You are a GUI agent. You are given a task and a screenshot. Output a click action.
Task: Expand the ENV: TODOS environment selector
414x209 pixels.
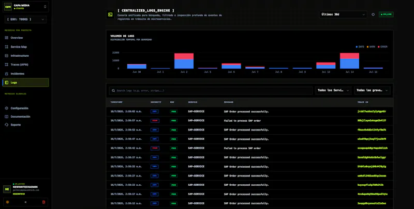25,20
